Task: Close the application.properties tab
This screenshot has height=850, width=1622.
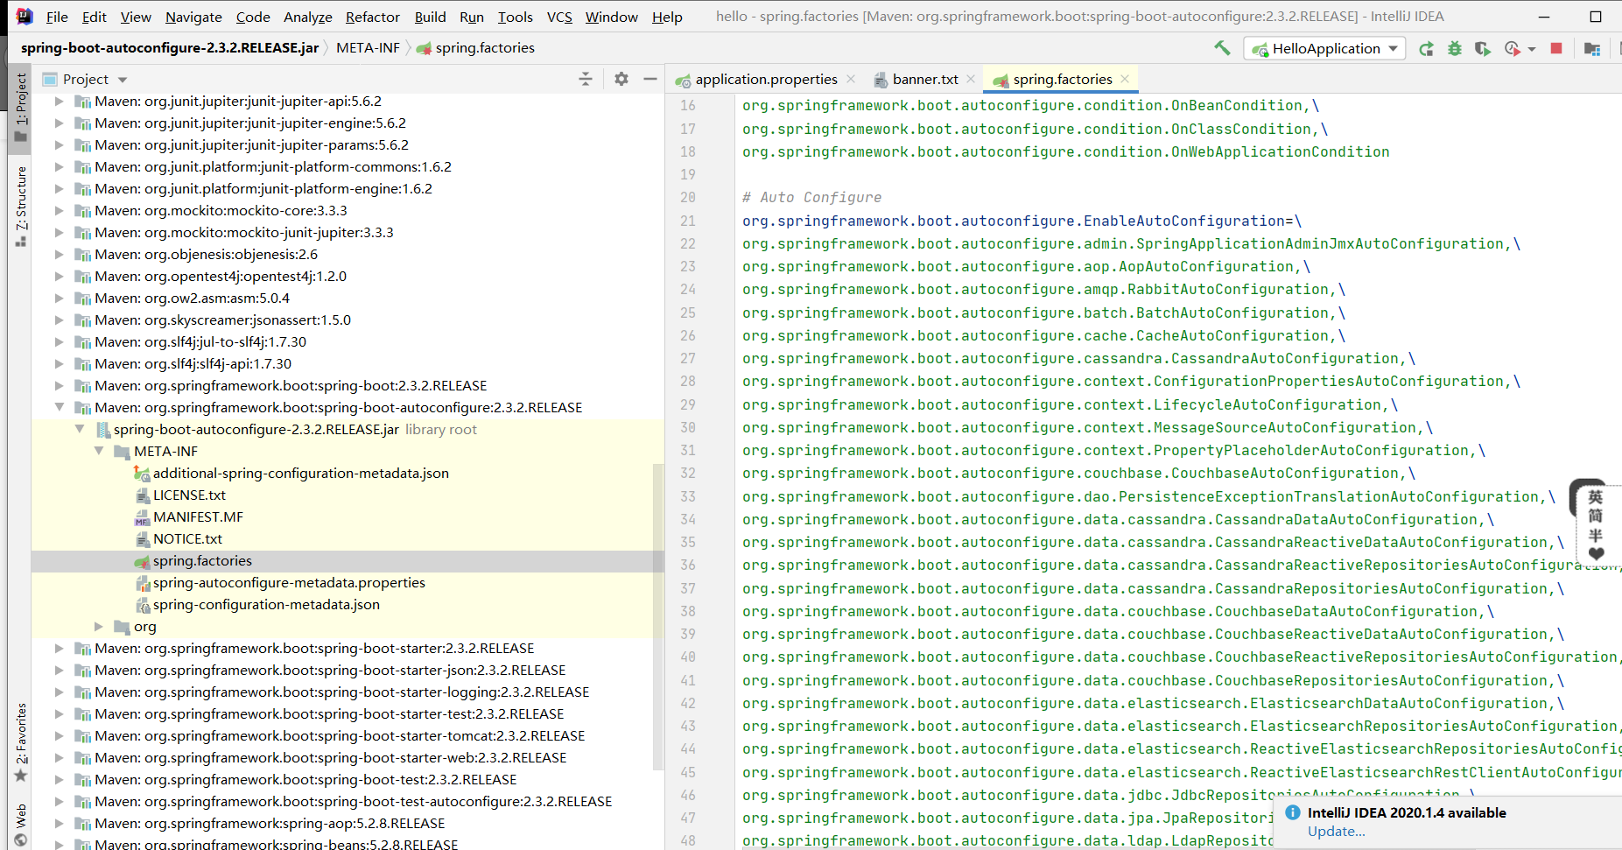Action: 851,79
